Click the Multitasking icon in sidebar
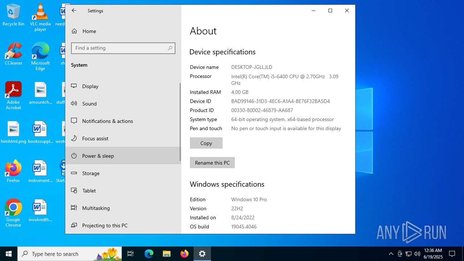464x261 pixels. [74, 208]
